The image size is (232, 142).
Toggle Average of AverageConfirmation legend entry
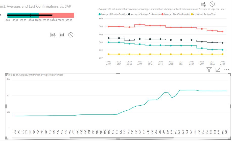coord(144,14)
